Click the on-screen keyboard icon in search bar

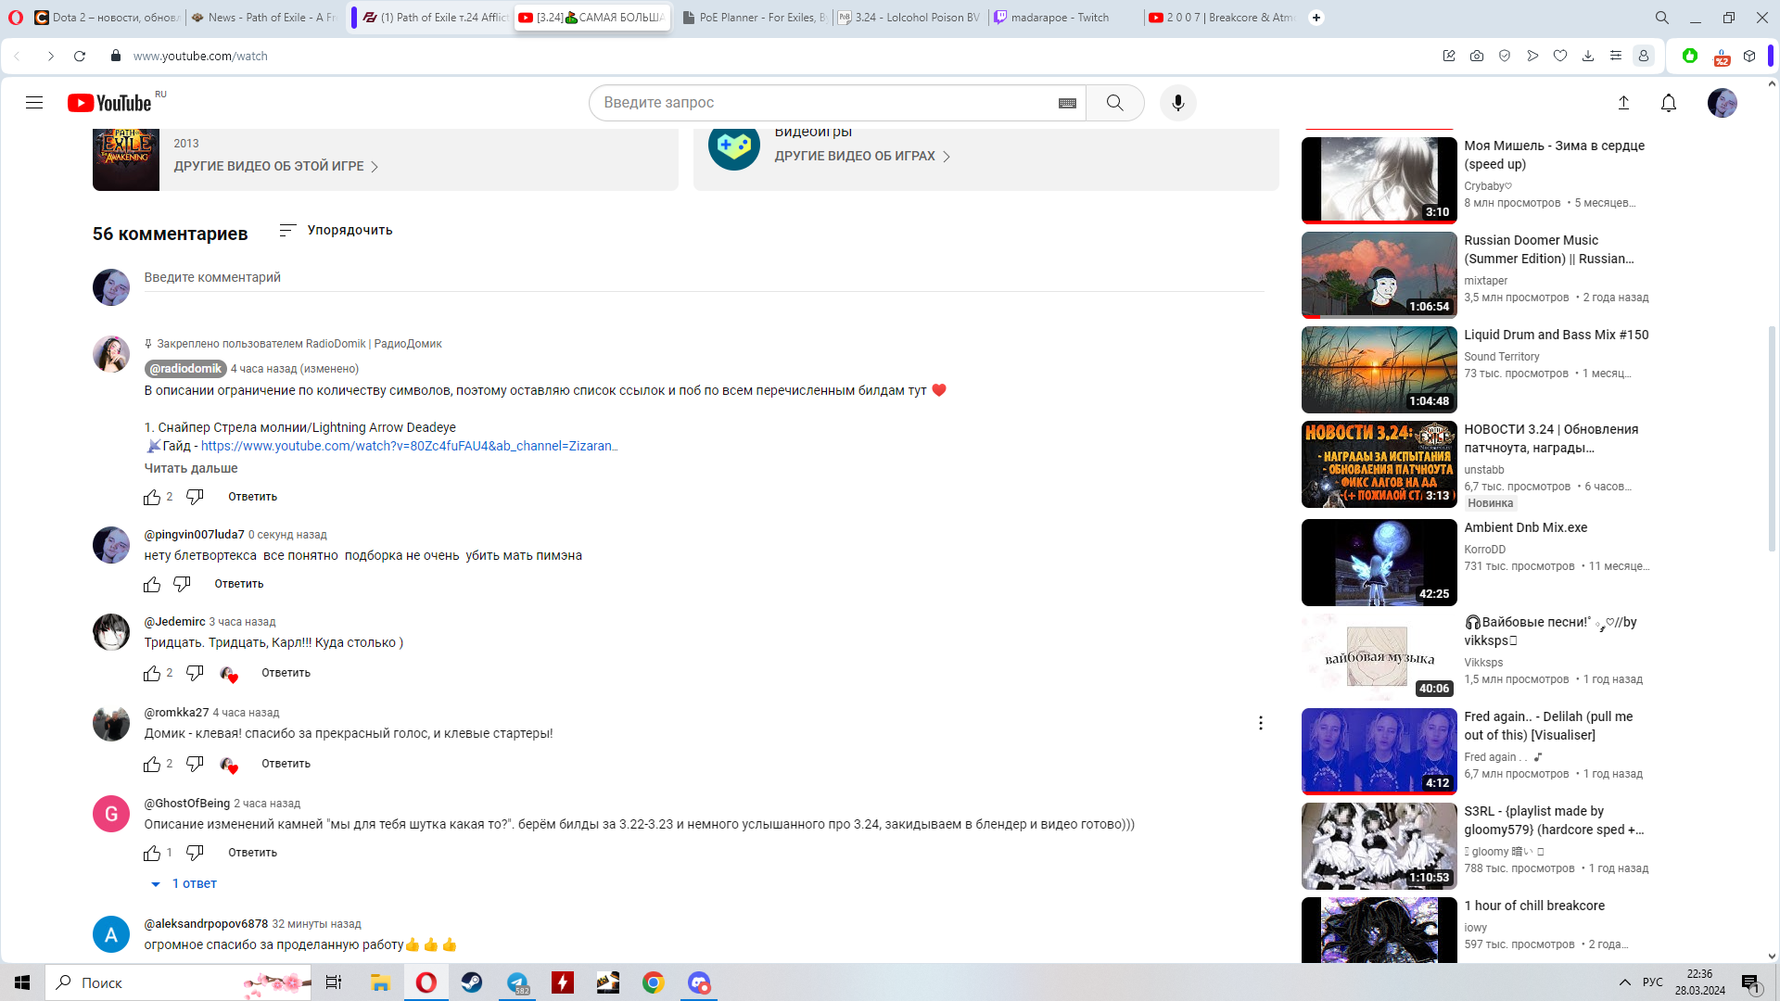1066,102
